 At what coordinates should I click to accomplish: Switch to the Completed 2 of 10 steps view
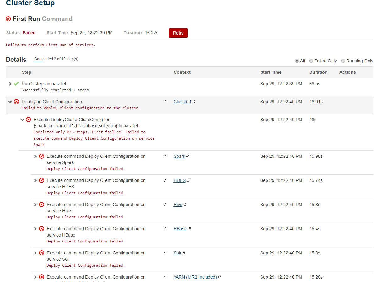coord(57,59)
